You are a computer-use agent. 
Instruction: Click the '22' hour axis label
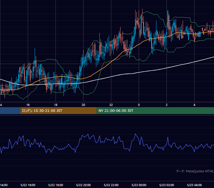click(x=111, y=105)
